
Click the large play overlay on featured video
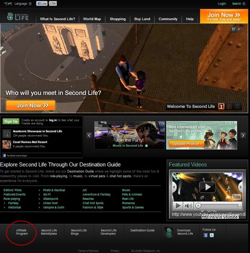207,187
